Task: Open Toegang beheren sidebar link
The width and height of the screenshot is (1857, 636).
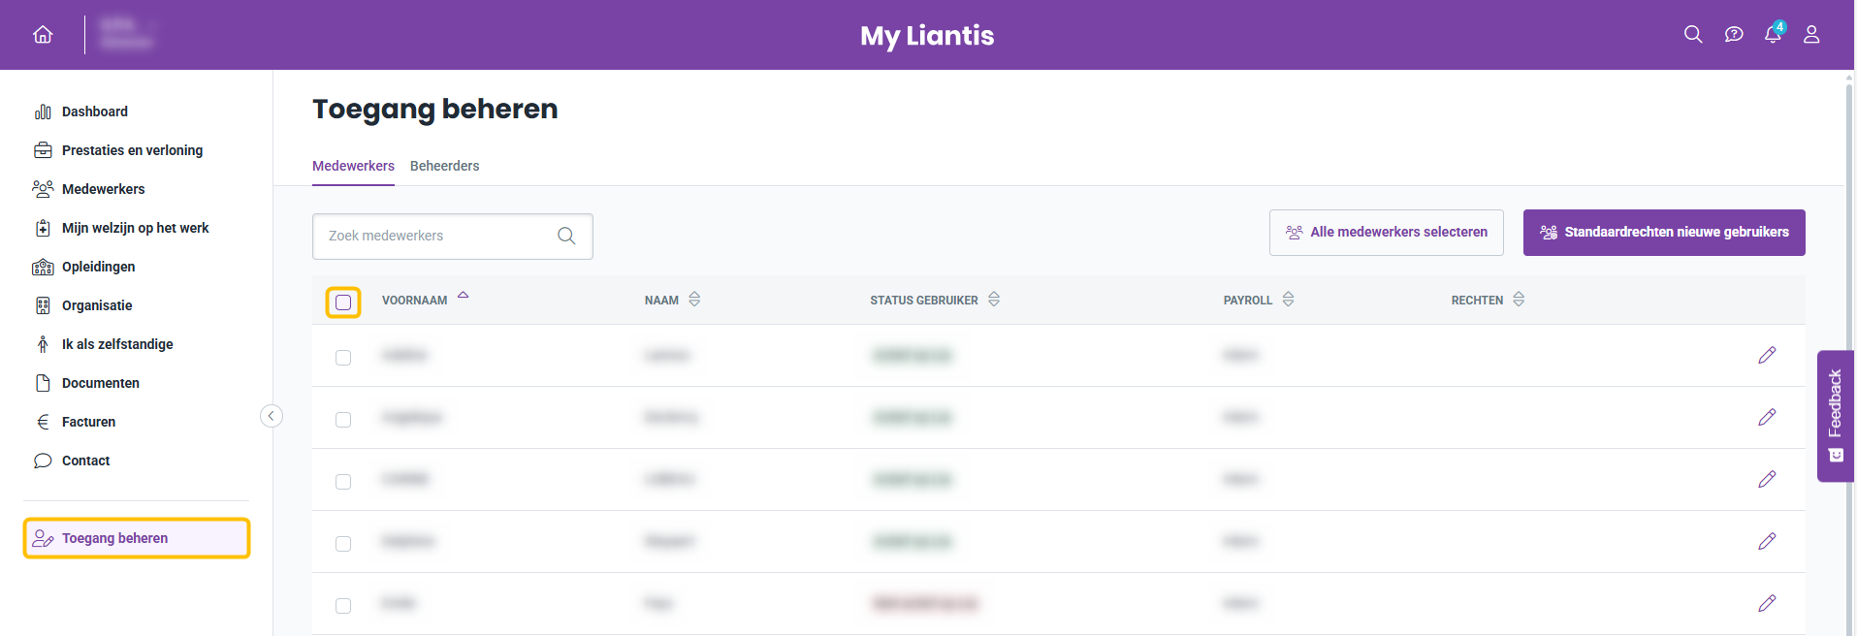Action: [137, 538]
